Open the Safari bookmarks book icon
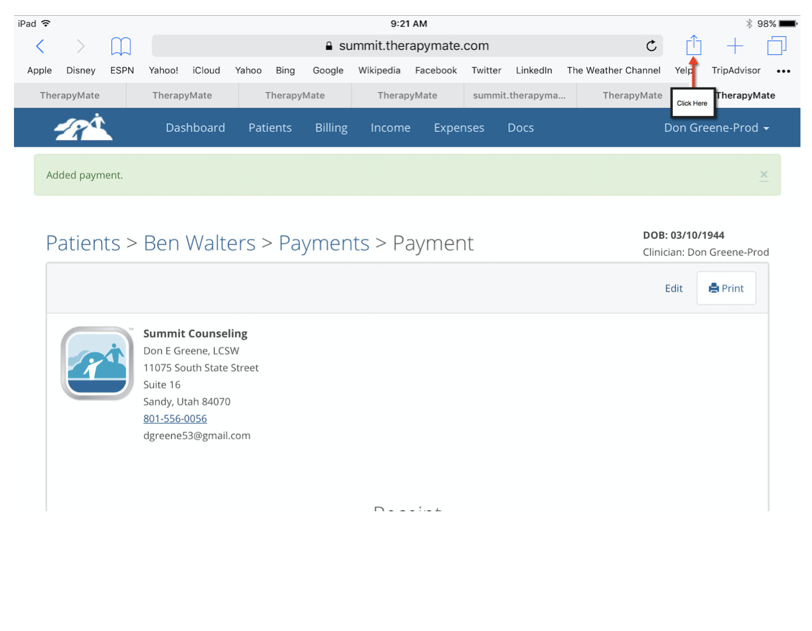This screenshot has width=812, height=631. [121, 46]
